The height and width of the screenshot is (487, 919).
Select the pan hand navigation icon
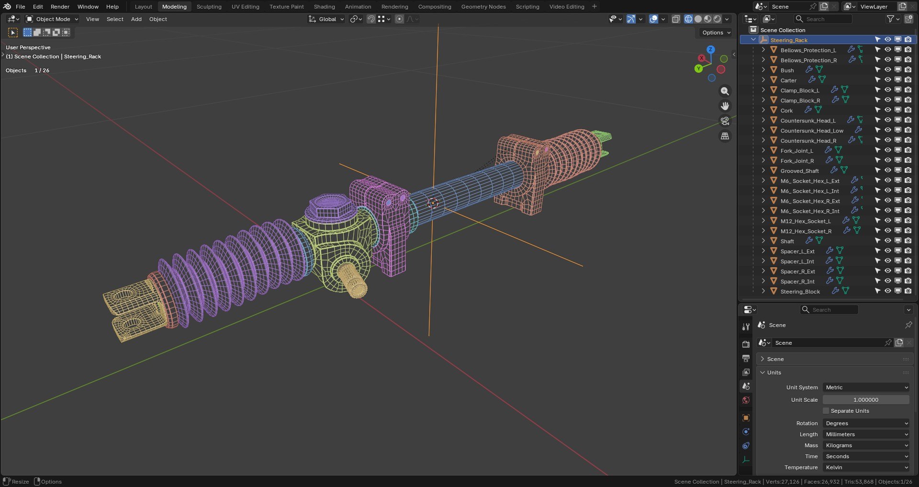725,106
